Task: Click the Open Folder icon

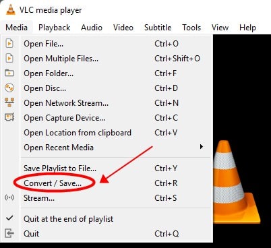Action: point(9,73)
